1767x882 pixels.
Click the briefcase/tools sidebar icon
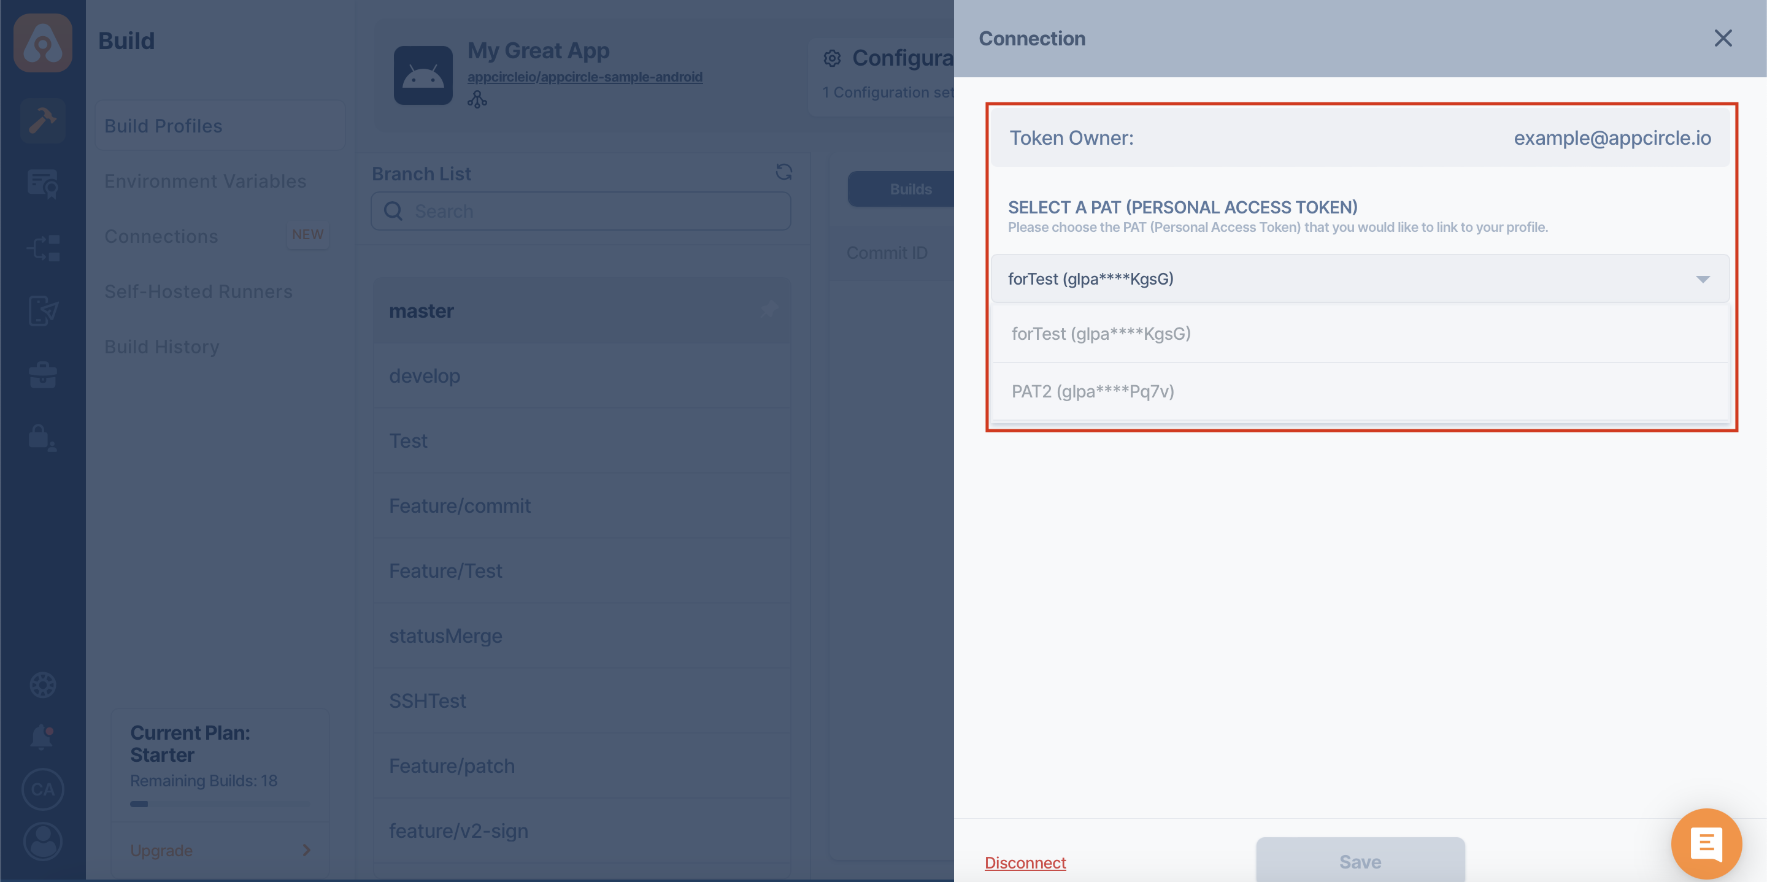pos(43,372)
